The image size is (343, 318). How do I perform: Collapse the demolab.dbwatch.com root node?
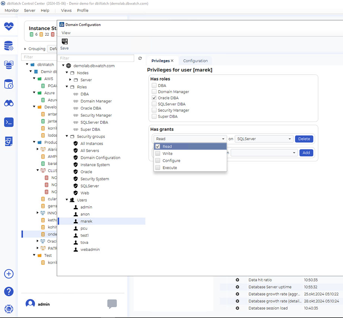point(63,66)
